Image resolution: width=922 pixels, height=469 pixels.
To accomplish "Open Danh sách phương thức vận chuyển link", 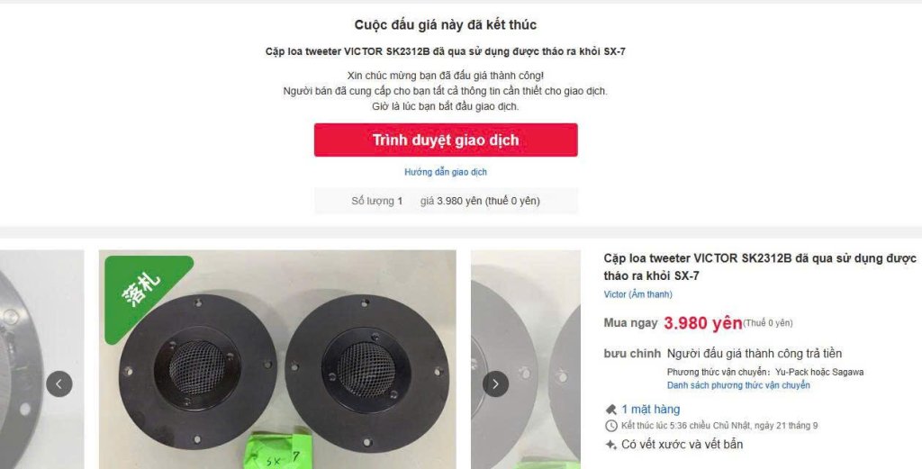I will click(738, 385).
